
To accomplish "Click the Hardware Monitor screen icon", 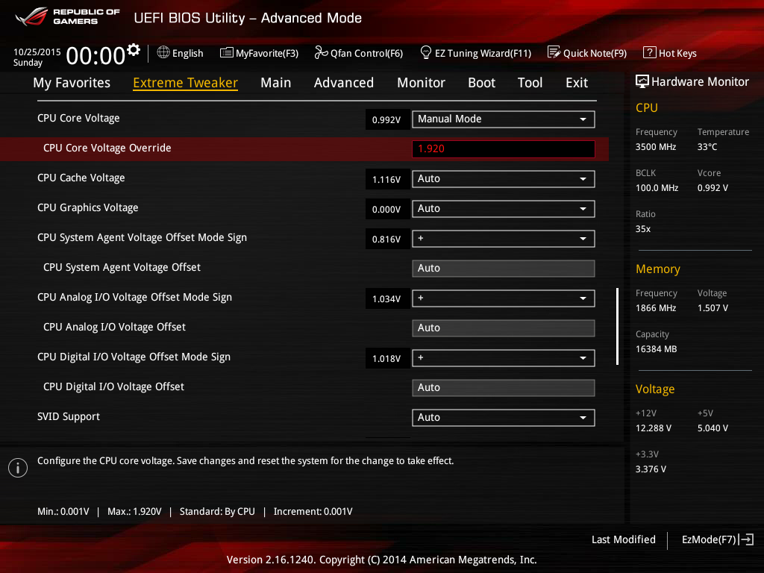I will [x=642, y=81].
